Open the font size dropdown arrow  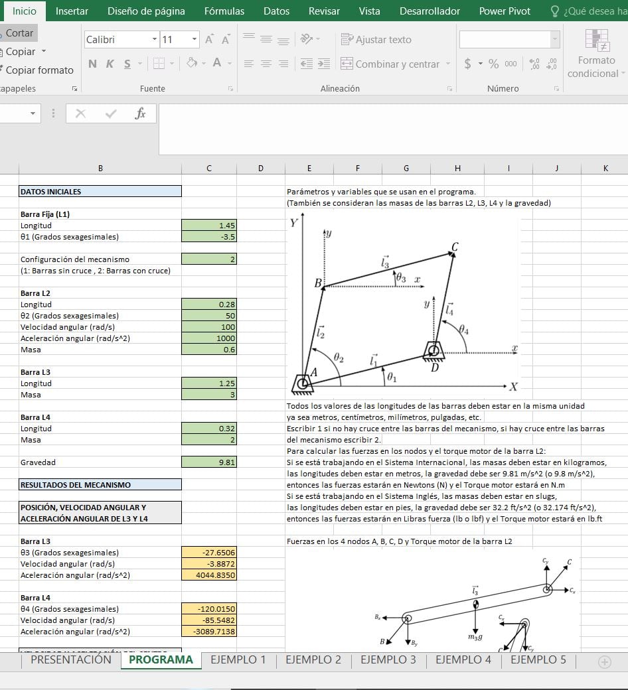(195, 39)
